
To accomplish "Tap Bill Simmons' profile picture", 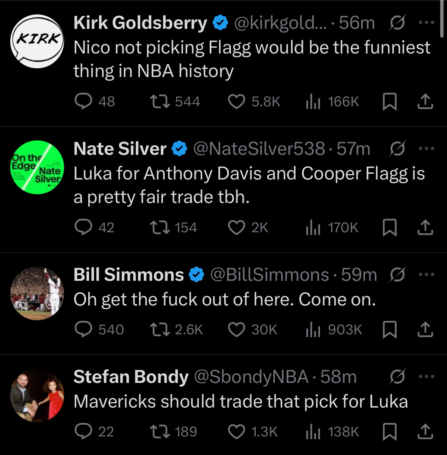I will [37, 293].
